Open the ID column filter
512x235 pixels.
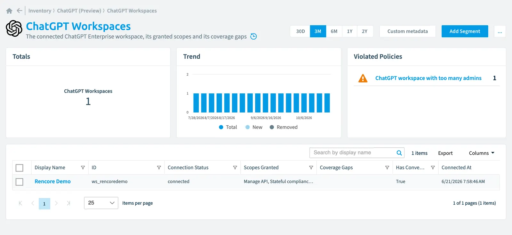(159, 168)
